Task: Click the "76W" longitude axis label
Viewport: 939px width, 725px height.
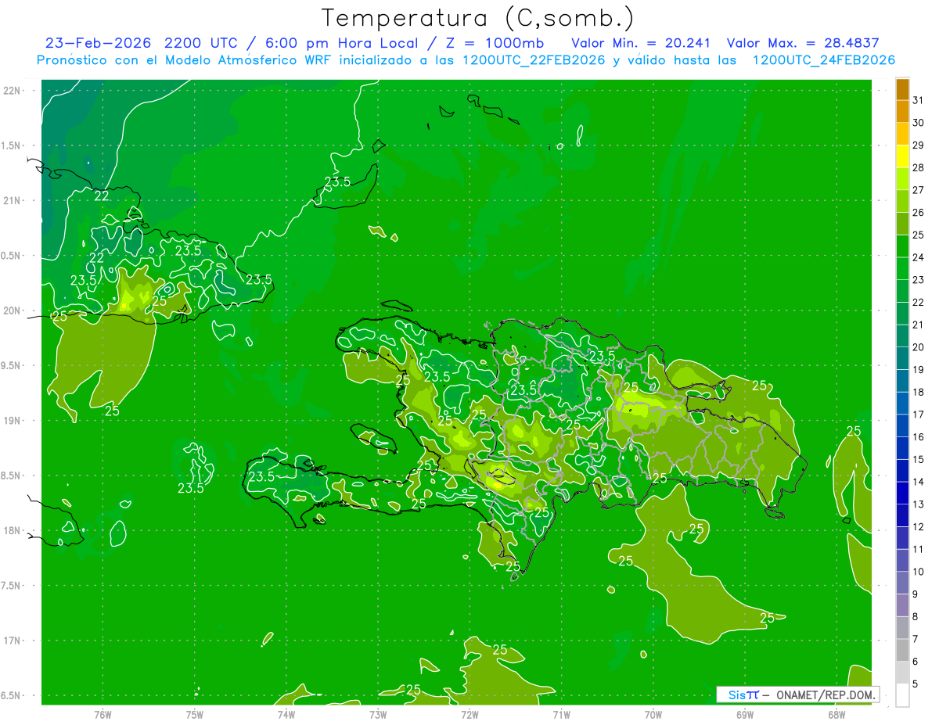Action: tap(103, 714)
